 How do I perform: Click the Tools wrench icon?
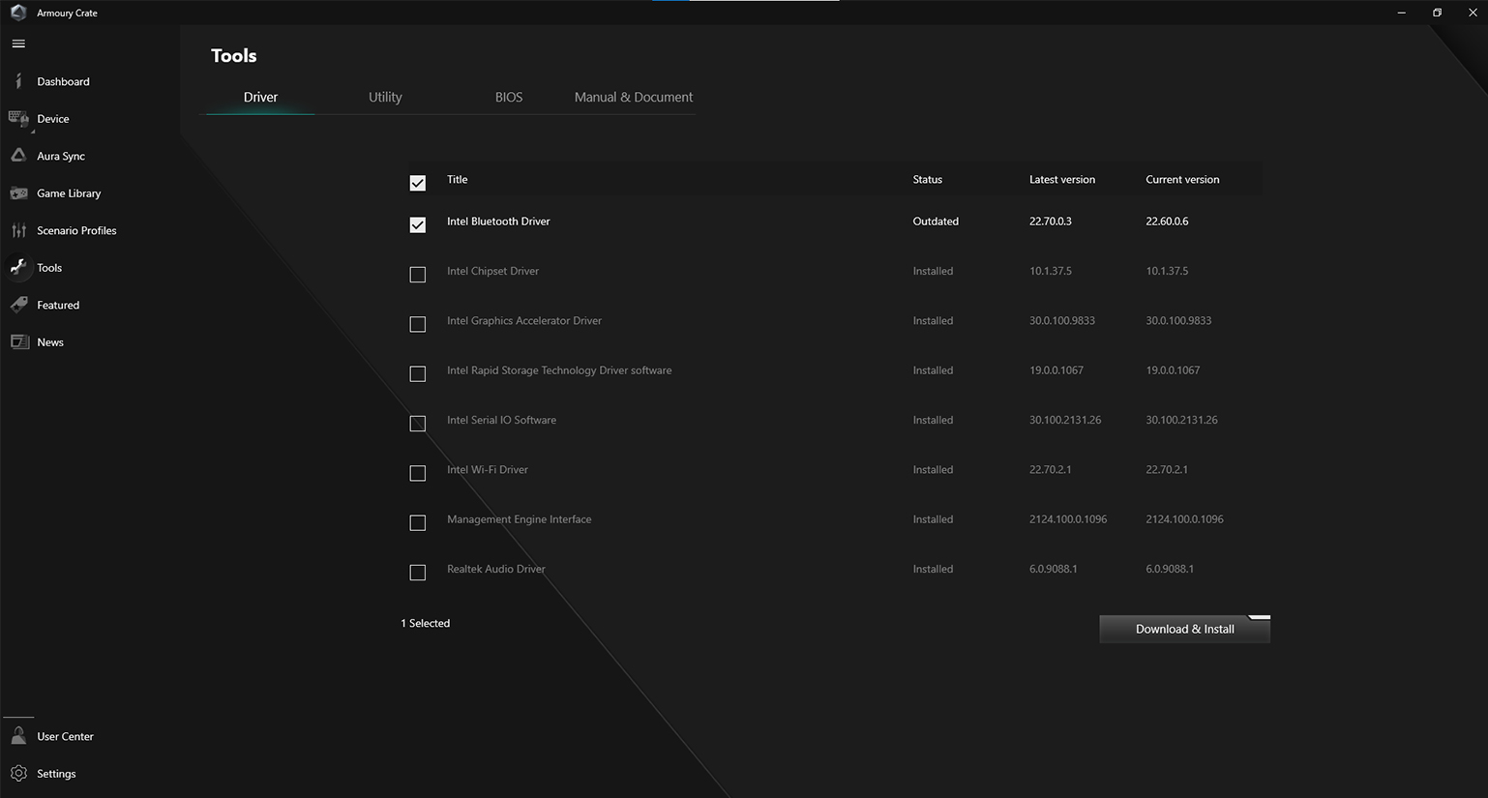[18, 267]
